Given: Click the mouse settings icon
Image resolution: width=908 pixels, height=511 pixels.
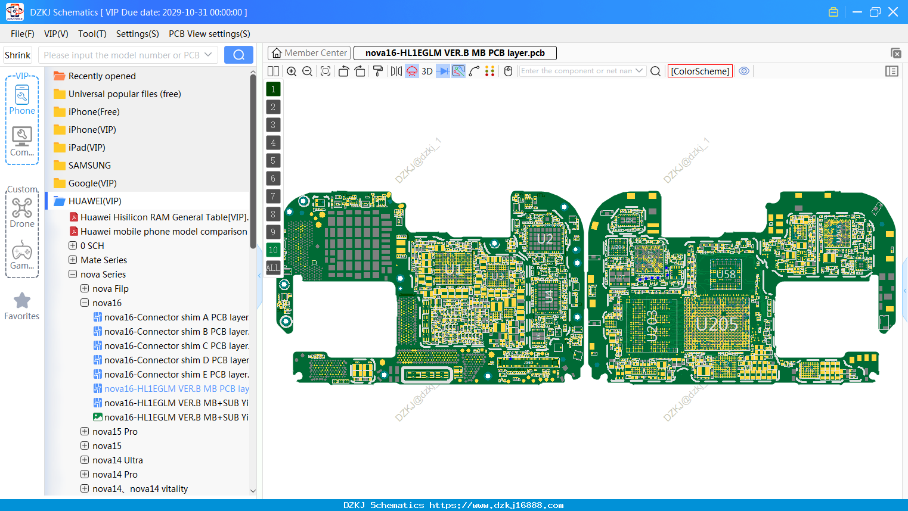Looking at the screenshot, I should pos(509,71).
